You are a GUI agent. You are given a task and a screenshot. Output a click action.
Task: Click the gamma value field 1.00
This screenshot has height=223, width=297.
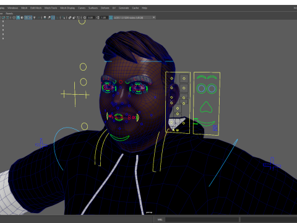[104, 17]
